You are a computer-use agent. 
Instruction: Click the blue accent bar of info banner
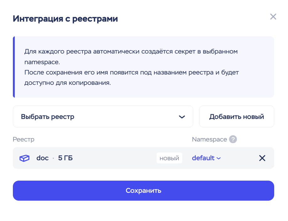coord(14,67)
